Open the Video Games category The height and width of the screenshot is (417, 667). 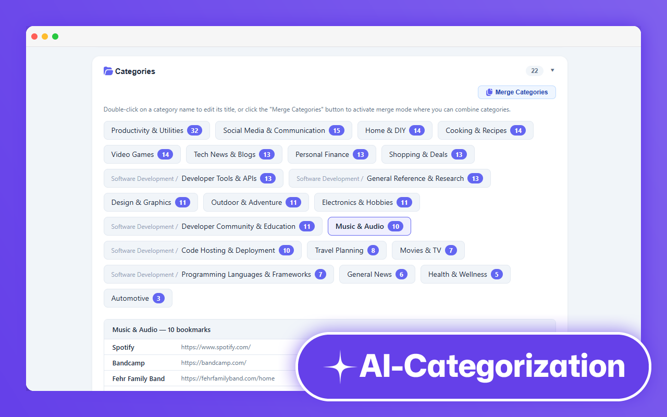point(142,154)
